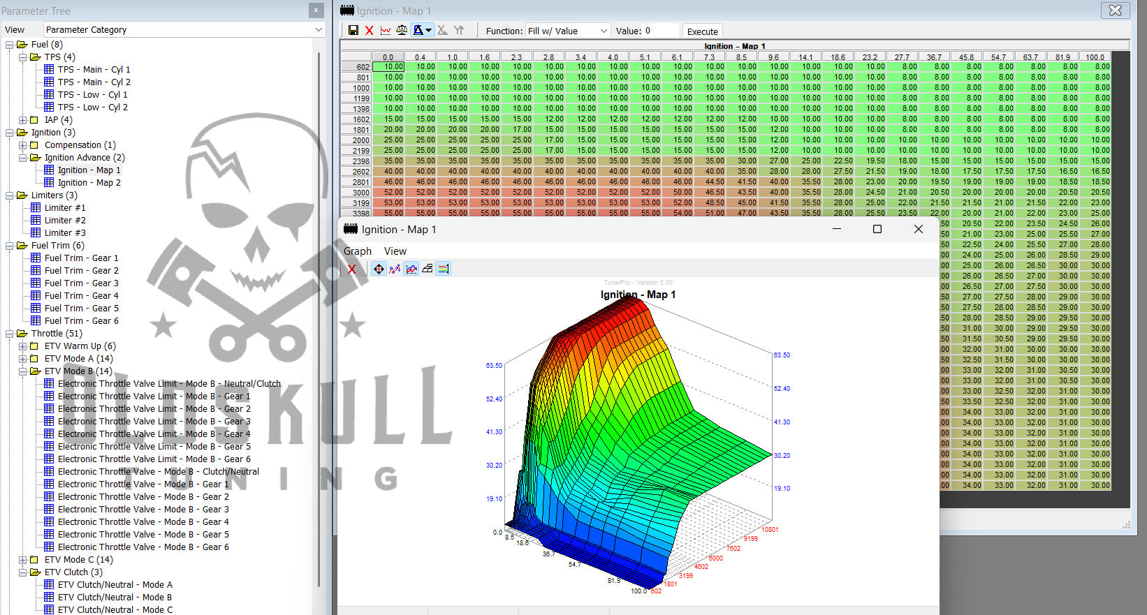Close the Parameter Tree panel
The width and height of the screenshot is (1147, 615).
point(316,10)
